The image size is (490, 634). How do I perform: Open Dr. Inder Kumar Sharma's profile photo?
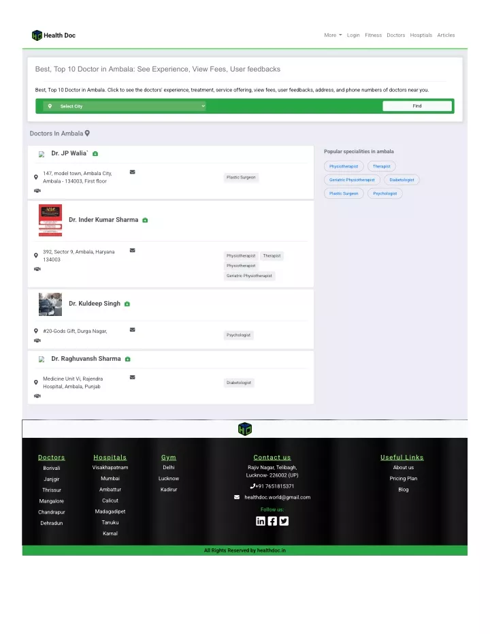pos(50,220)
